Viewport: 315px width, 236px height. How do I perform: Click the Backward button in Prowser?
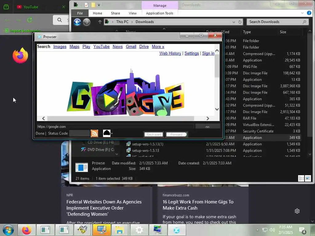click(x=154, y=135)
